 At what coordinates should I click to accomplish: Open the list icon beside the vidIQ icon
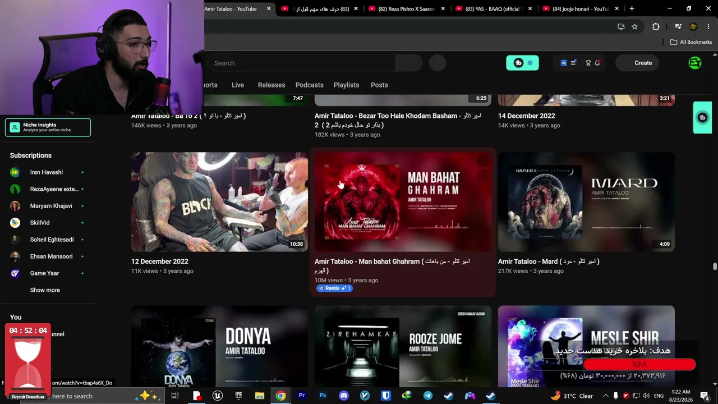[573, 63]
